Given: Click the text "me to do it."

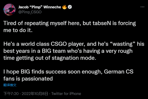Looking at the screenshot, I should 18,30.
